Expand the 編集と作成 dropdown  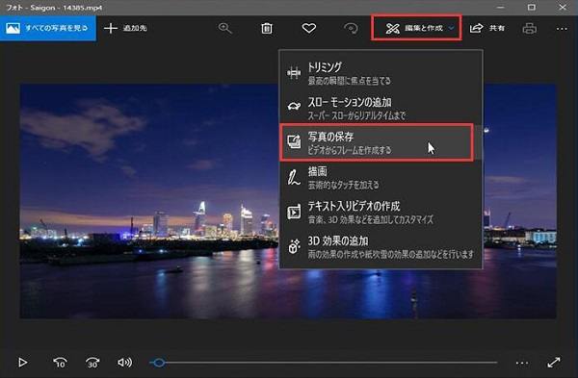point(416,28)
